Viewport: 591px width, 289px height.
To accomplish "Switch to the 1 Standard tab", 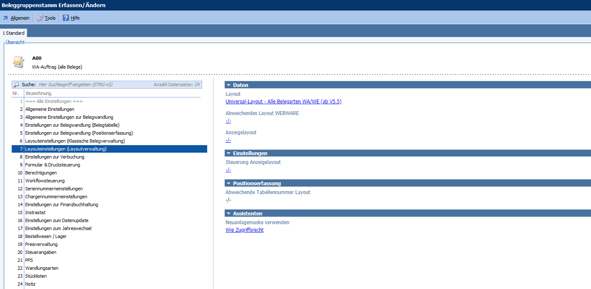I will click(x=14, y=33).
